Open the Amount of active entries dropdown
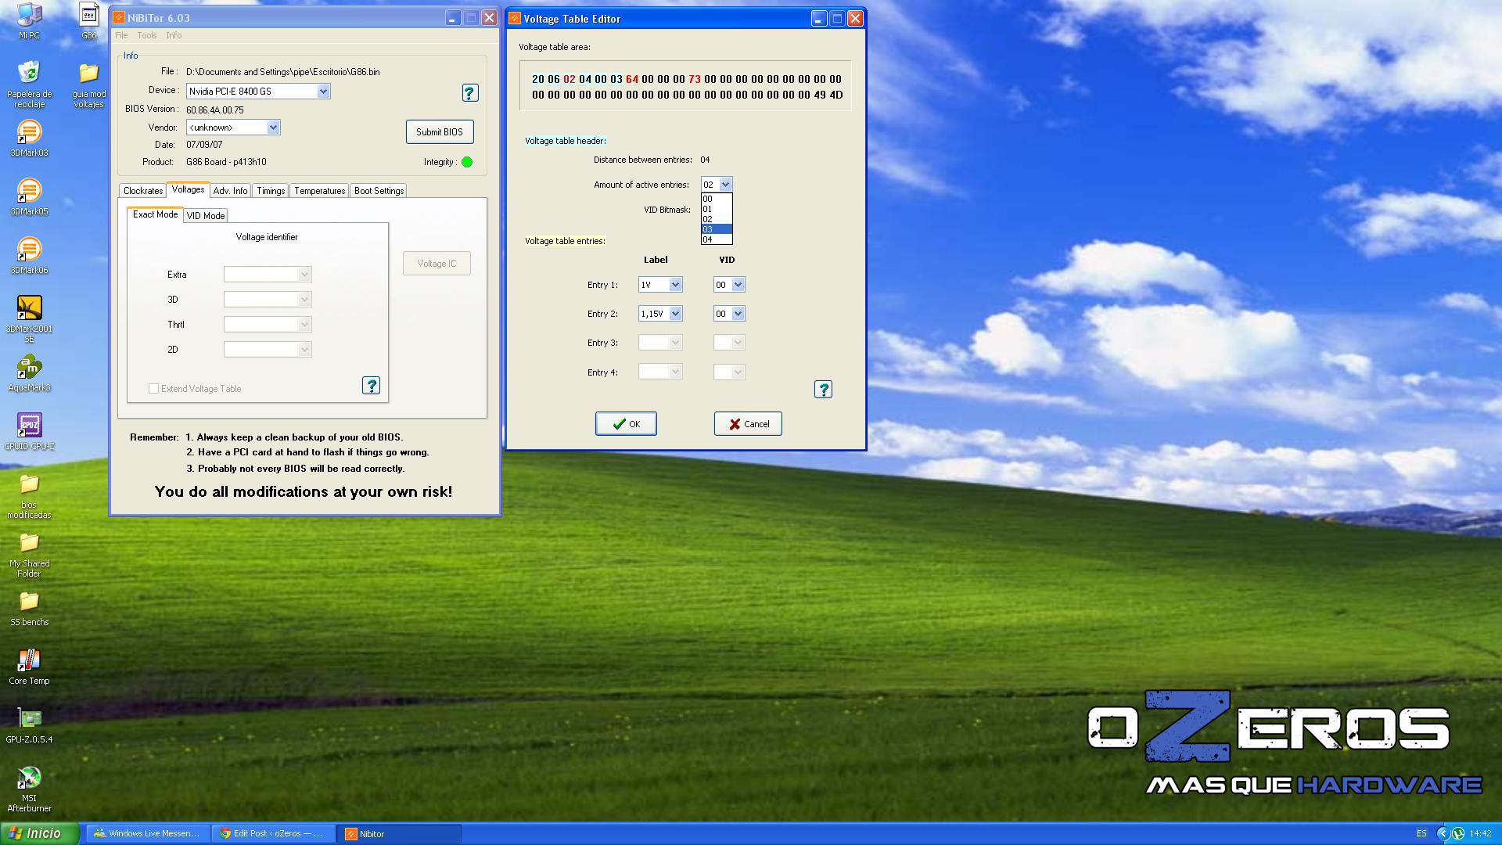 pos(725,185)
